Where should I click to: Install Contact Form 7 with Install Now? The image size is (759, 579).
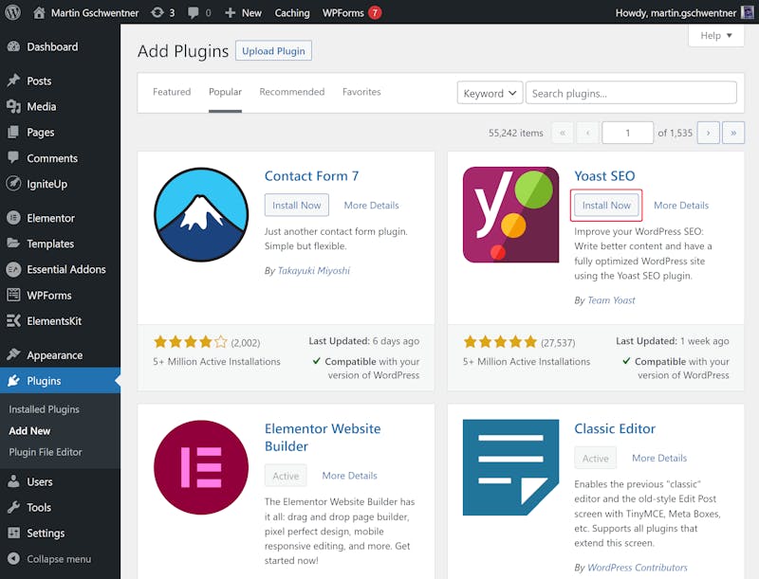pos(297,205)
